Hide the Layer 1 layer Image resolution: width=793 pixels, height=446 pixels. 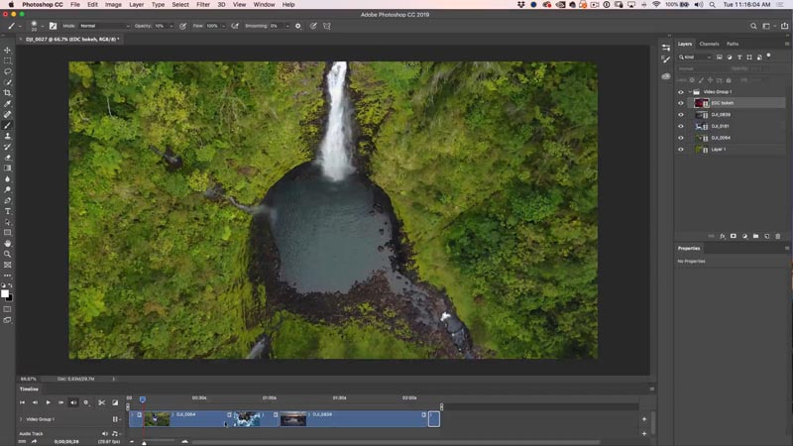click(681, 150)
